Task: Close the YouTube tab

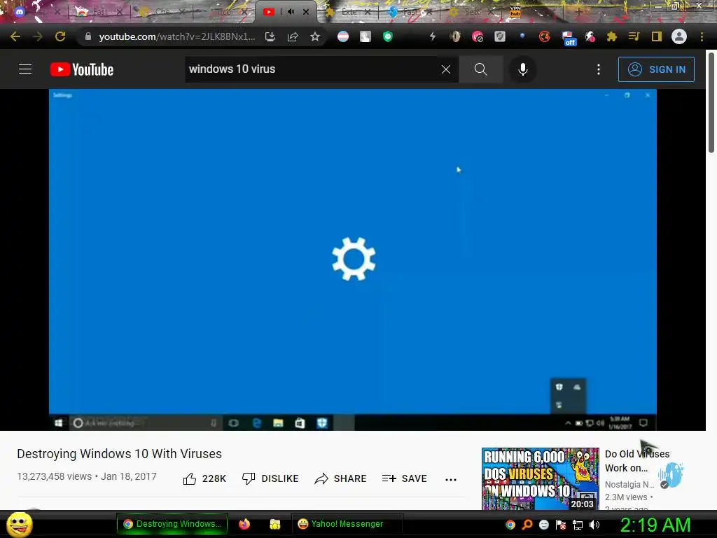Action: point(306,12)
